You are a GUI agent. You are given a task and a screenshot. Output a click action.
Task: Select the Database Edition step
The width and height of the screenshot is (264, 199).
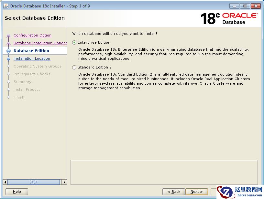pyautogui.click(x=31, y=51)
